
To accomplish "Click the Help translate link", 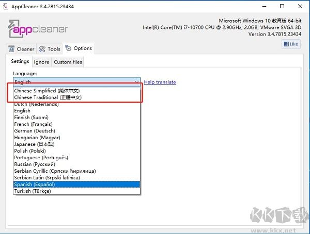I will 160,82.
